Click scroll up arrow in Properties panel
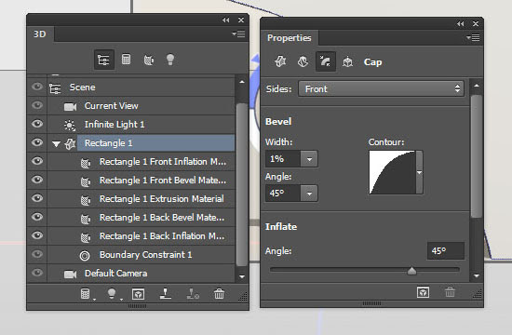Screen dimensions: 512x335 click(477, 86)
